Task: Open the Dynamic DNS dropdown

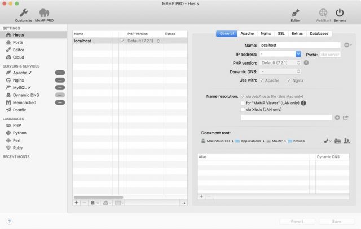Action: coord(280,71)
